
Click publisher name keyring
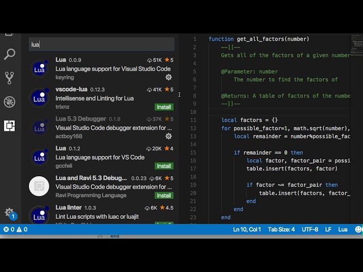[65, 77]
